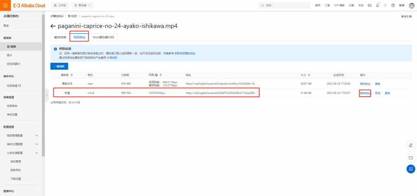Collapse 分发加速配置 chevron
Image resolution: width=417 pixels, height=196 pixels.
coord(37,153)
